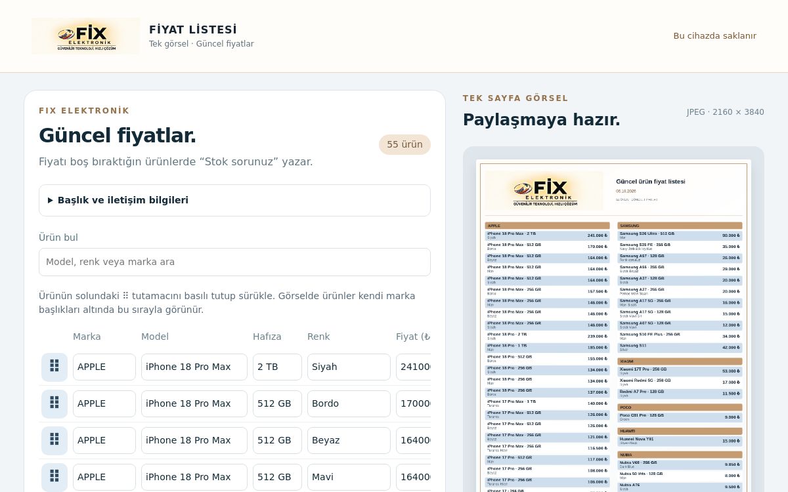Edit 512 GB field in Bordo row

[x=277, y=404]
